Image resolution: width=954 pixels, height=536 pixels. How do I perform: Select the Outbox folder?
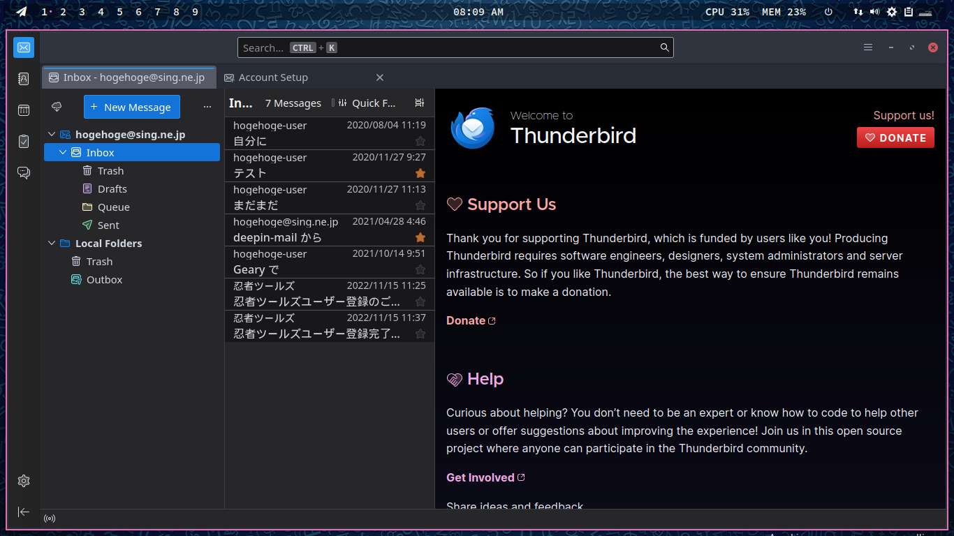click(132, 279)
